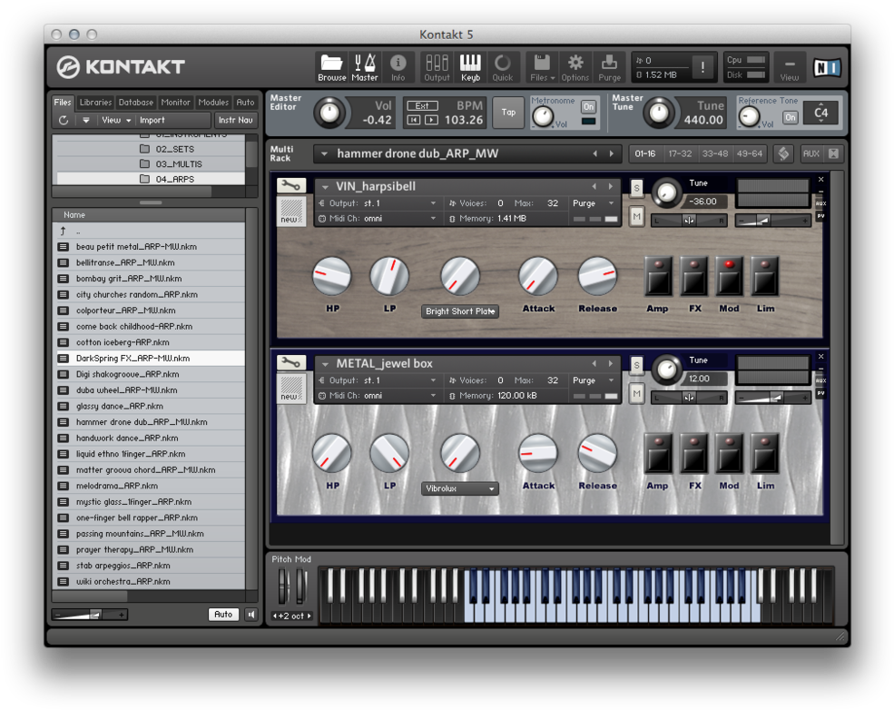
Task: Mute the VIN_harpsibell instrument
Action: [637, 216]
